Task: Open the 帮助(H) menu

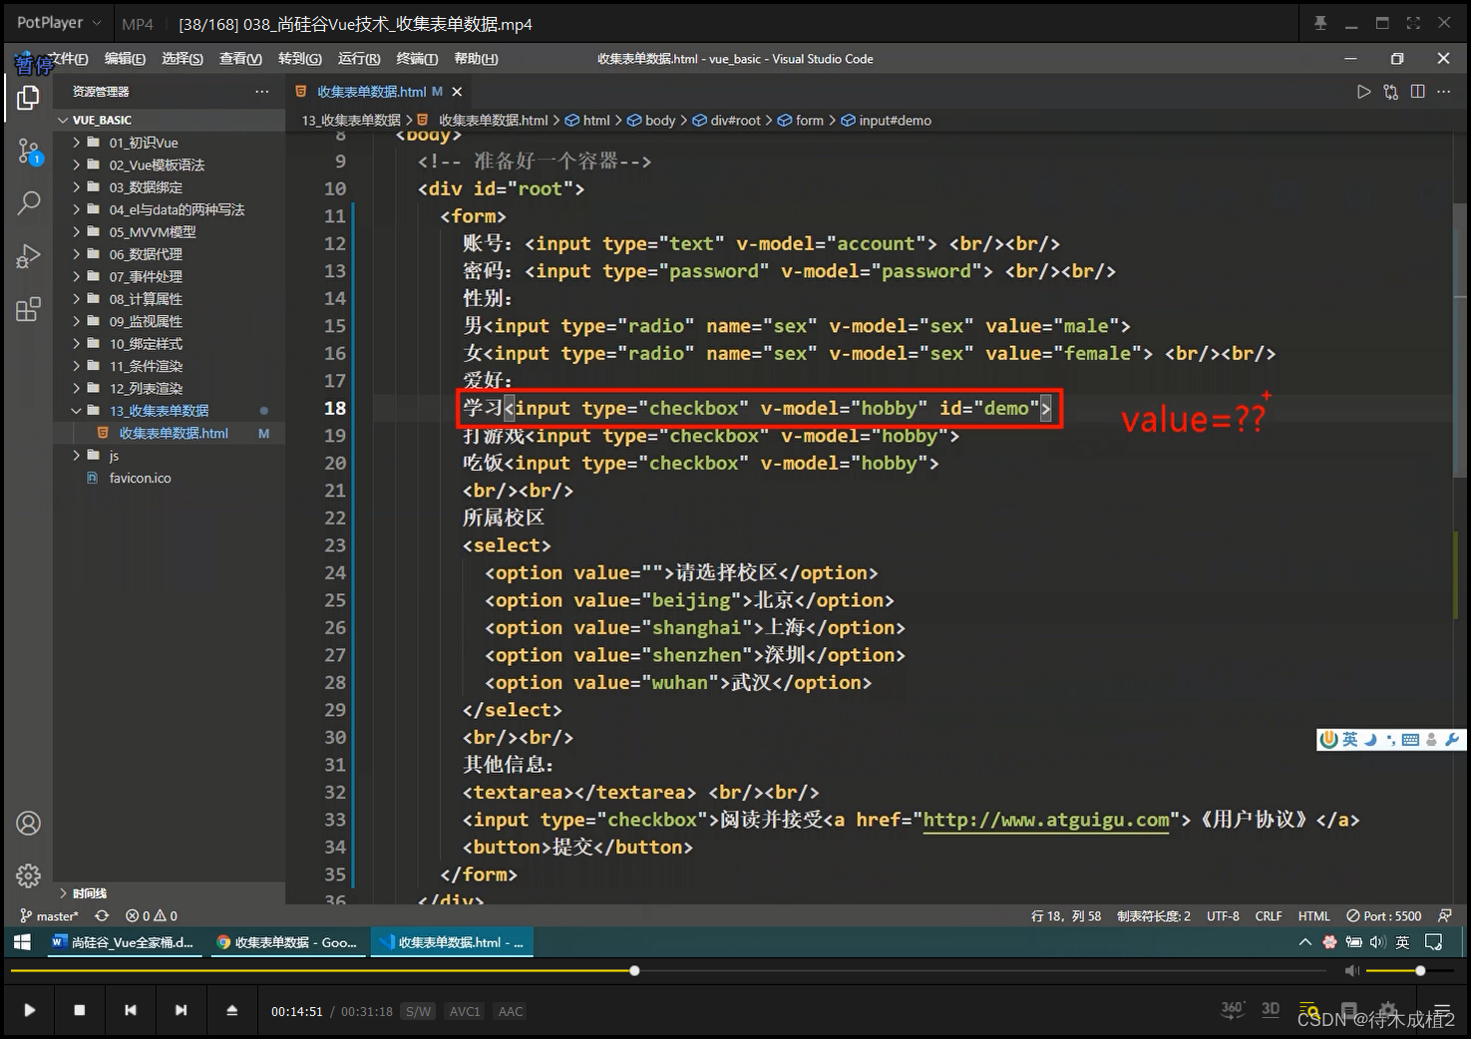Action: (476, 59)
